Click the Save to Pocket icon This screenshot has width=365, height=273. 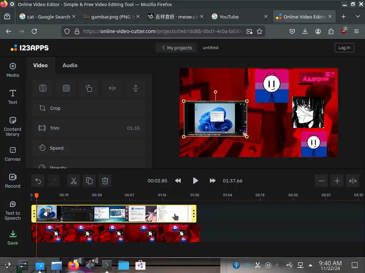point(292,31)
